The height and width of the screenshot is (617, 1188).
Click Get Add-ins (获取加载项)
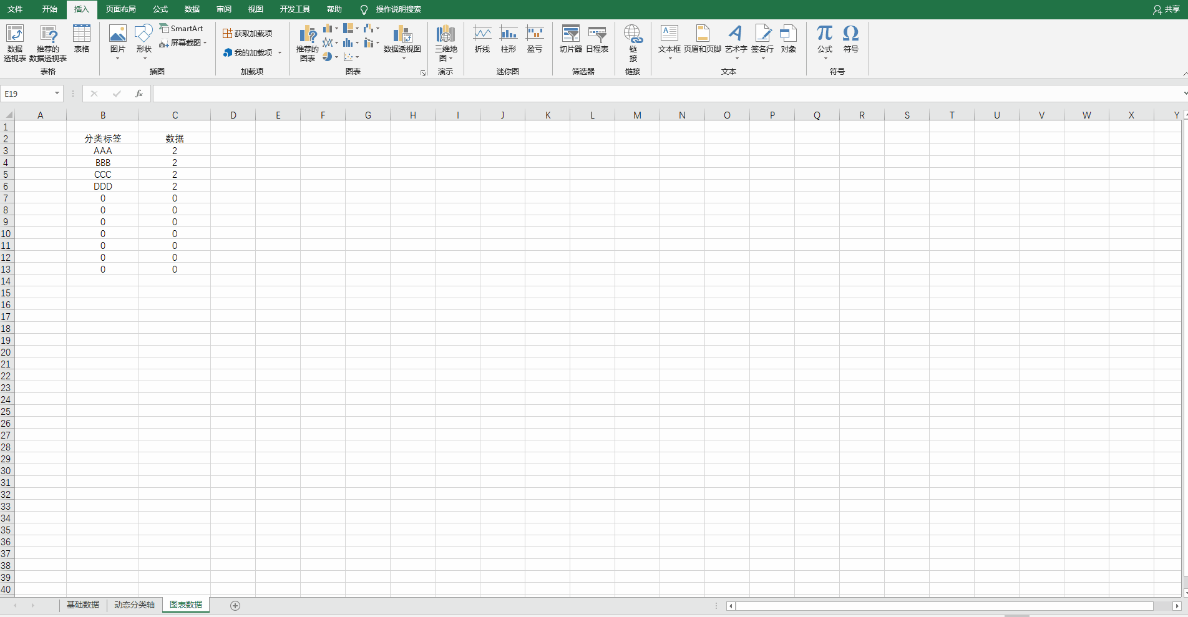[248, 34]
